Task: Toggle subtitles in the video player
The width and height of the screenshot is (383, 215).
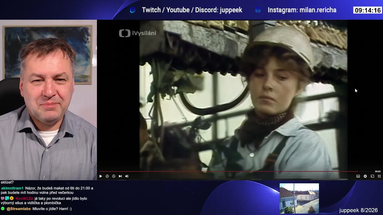Action: point(358,176)
